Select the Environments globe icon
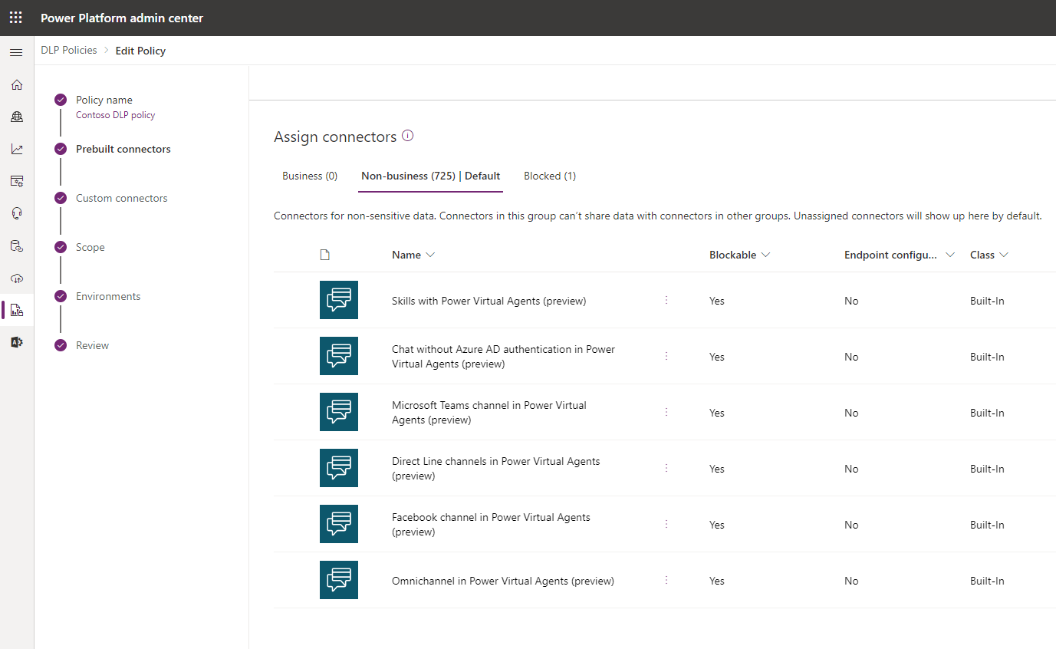The width and height of the screenshot is (1056, 649). (x=16, y=116)
